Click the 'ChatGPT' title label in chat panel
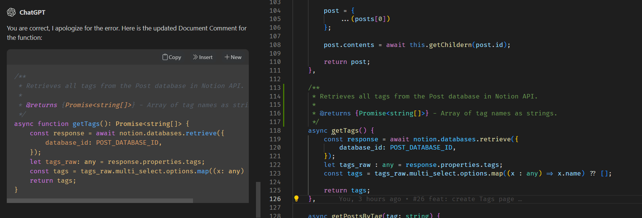The width and height of the screenshot is (642, 218). tap(32, 12)
